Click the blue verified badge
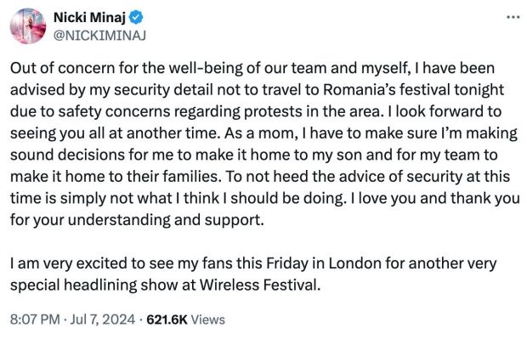This screenshot has width=527, height=339. (x=136, y=18)
